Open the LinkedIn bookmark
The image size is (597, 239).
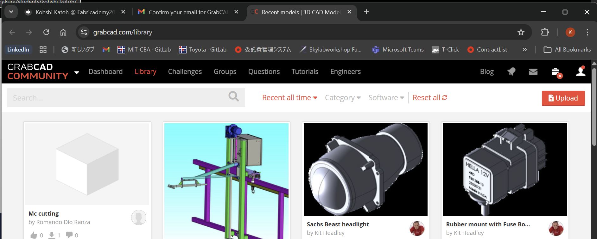coord(18,50)
